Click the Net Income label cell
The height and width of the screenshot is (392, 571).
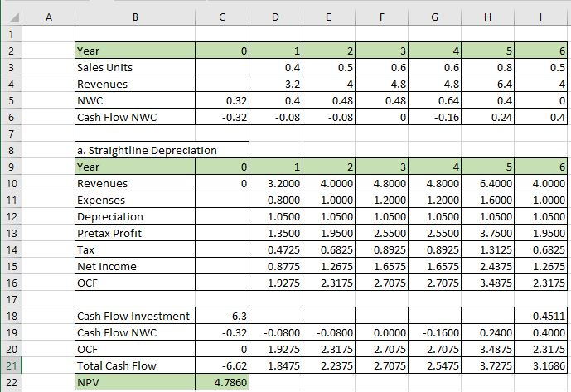(x=133, y=266)
